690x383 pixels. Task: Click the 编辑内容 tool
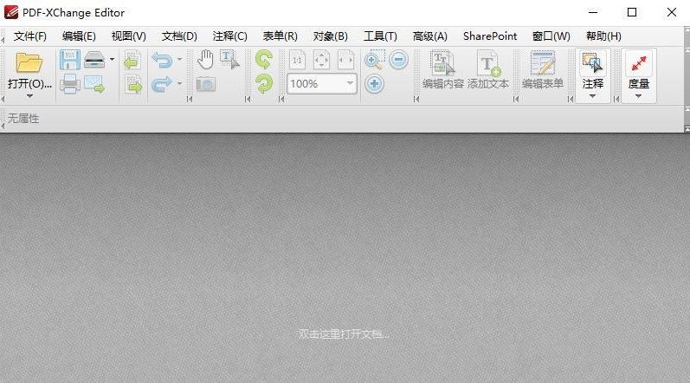(x=442, y=69)
